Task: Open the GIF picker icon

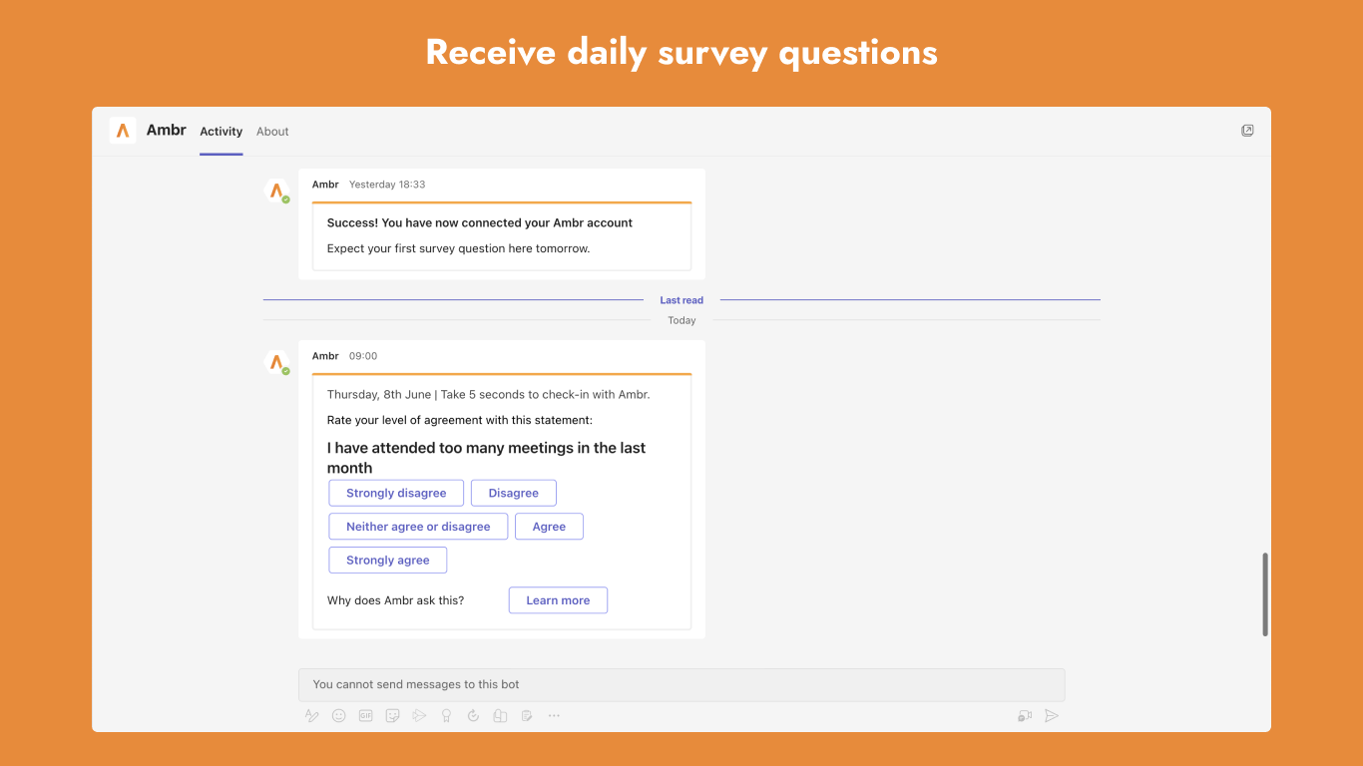Action: pyautogui.click(x=366, y=715)
